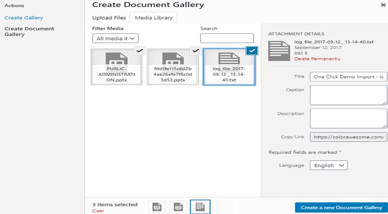Select the log_file_2017-09-12 txt thumbnail
388x214 pixels.
(229, 67)
